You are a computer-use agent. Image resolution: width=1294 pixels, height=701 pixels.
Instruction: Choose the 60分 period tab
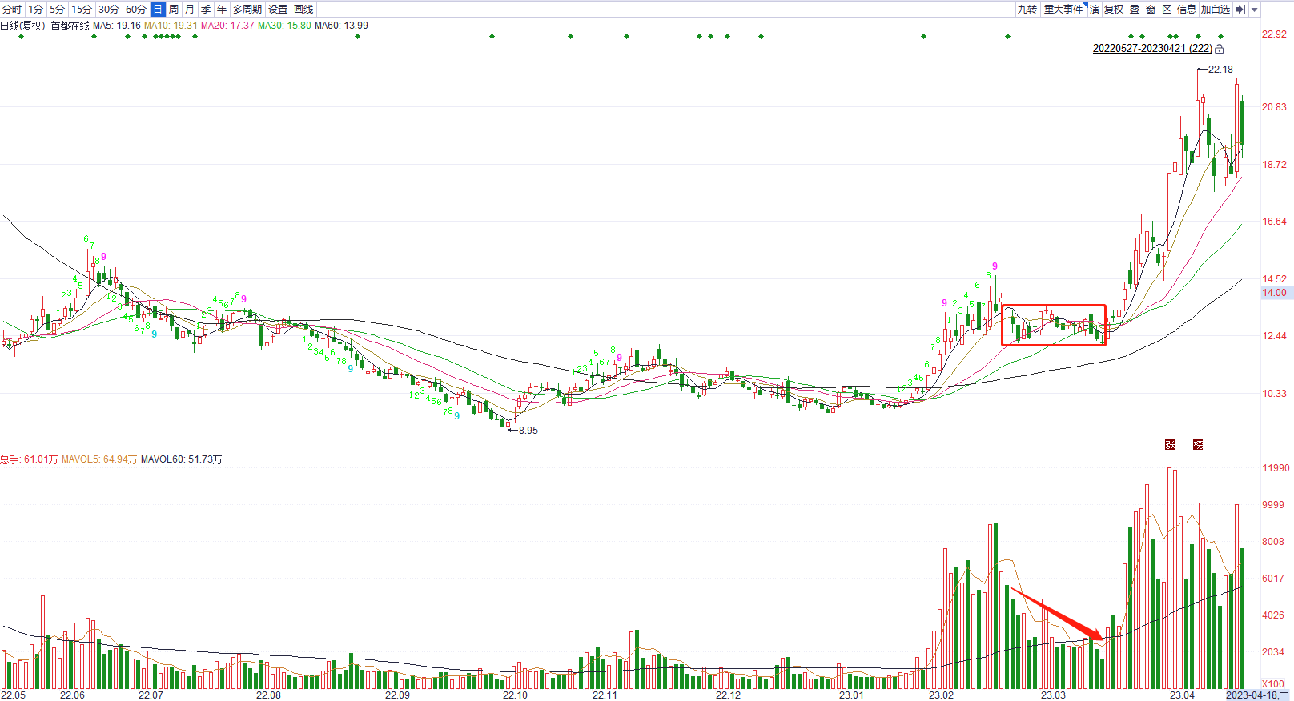tap(136, 10)
